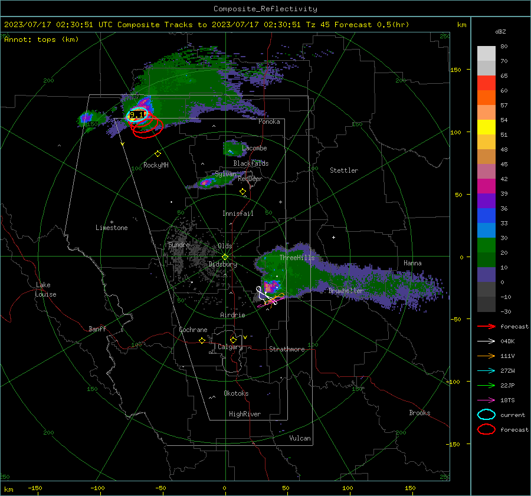Click the 80 dBZ light gray swatch

tap(486, 53)
